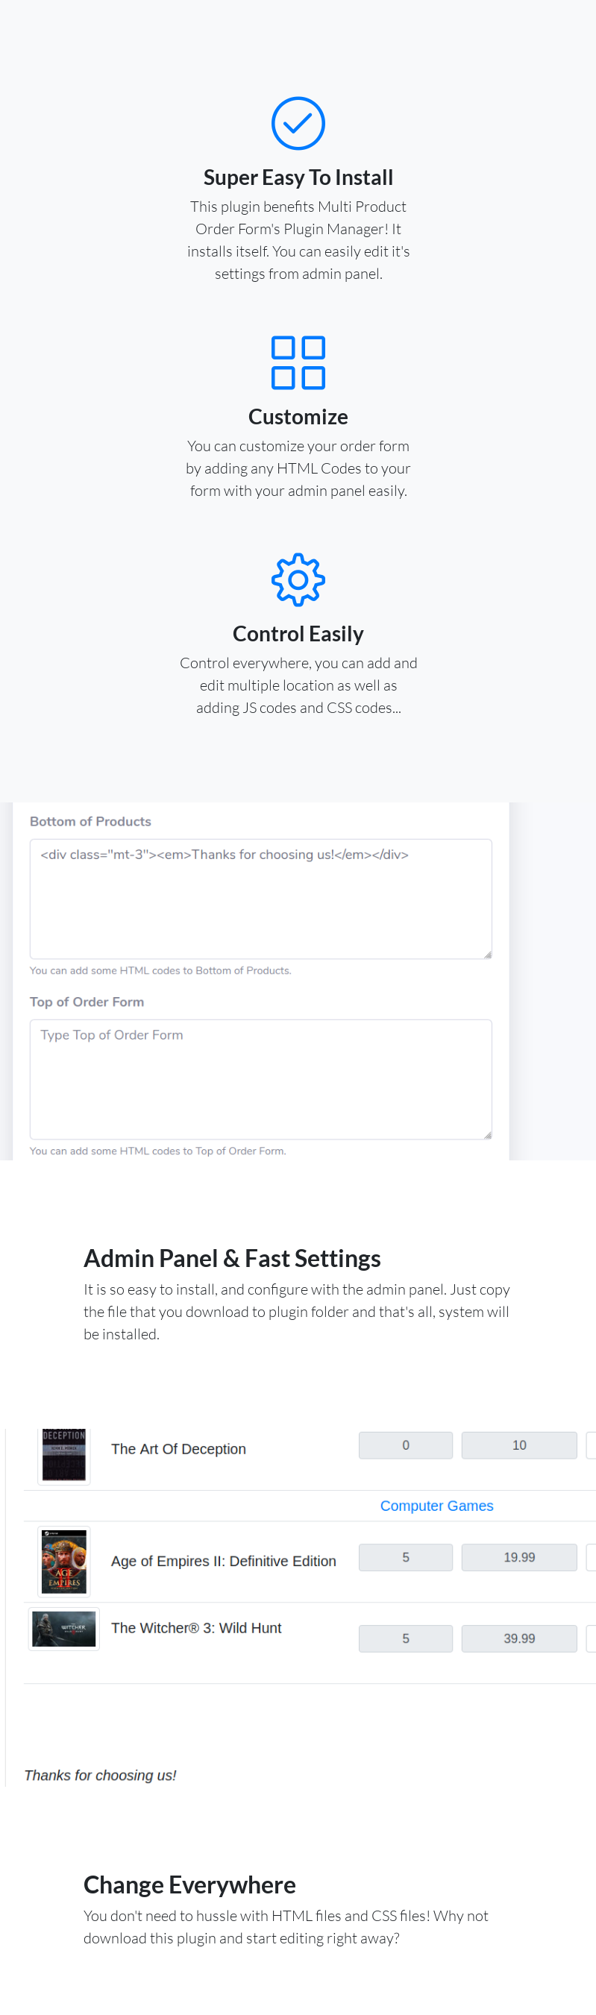Click the Top of Order Form textarea
Screen dimensions: 596x2015
point(260,1078)
